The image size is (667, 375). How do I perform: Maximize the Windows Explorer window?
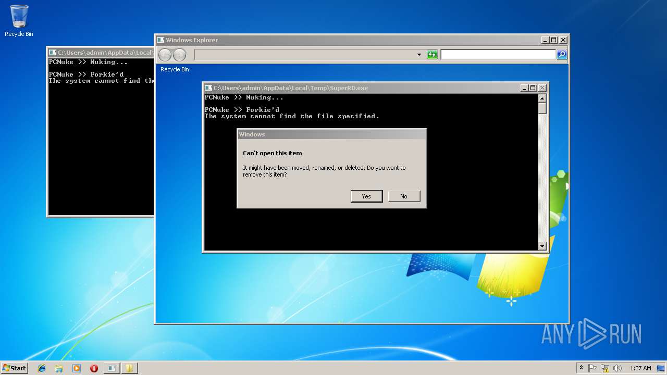tap(554, 40)
